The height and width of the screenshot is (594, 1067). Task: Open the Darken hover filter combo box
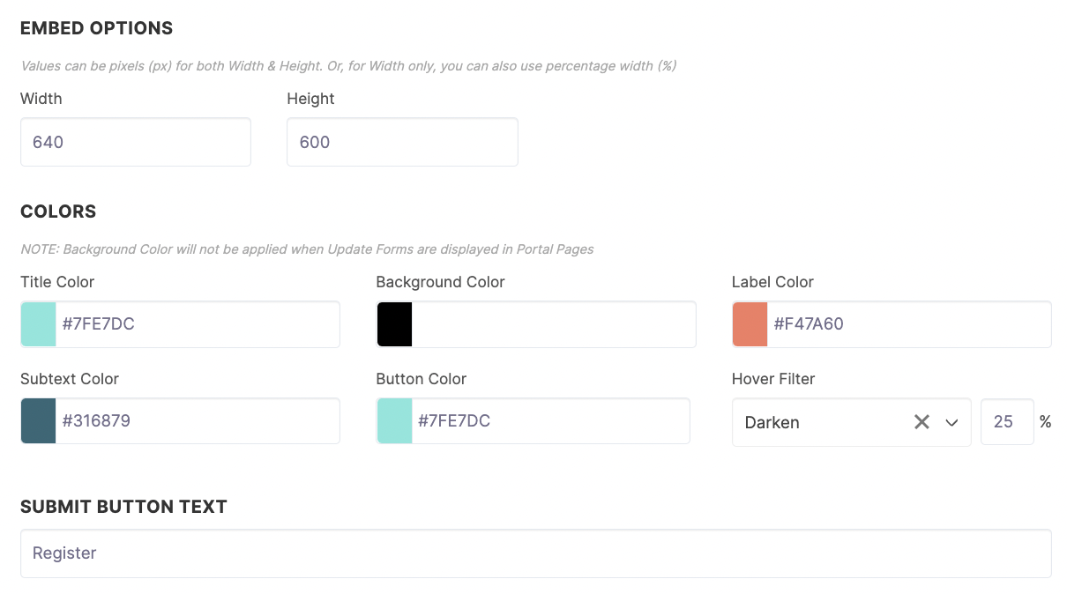pyautogui.click(x=852, y=422)
